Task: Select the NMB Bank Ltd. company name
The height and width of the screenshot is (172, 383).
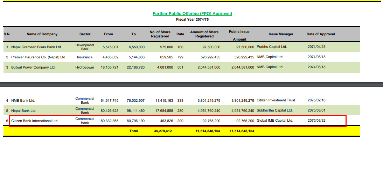Action: (x=23, y=101)
